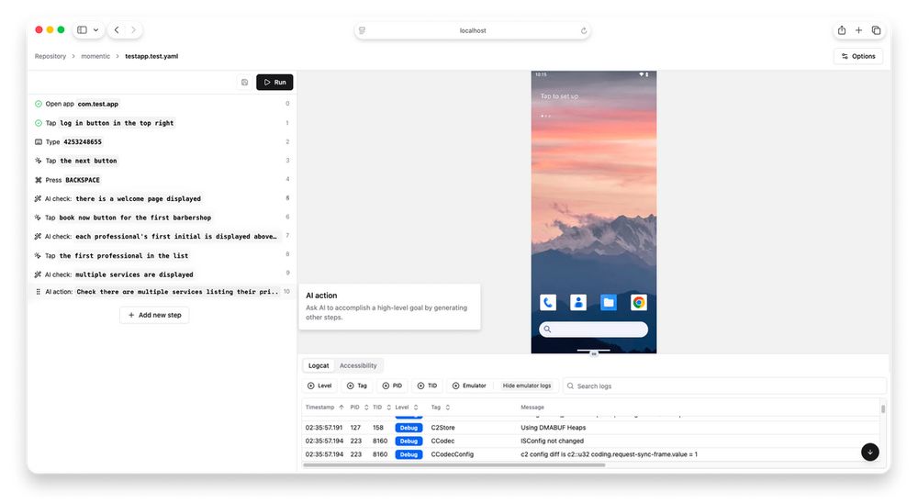Click the drag handle icon of AI action step
Viewport: 918px width, 503px height.
(x=38, y=292)
